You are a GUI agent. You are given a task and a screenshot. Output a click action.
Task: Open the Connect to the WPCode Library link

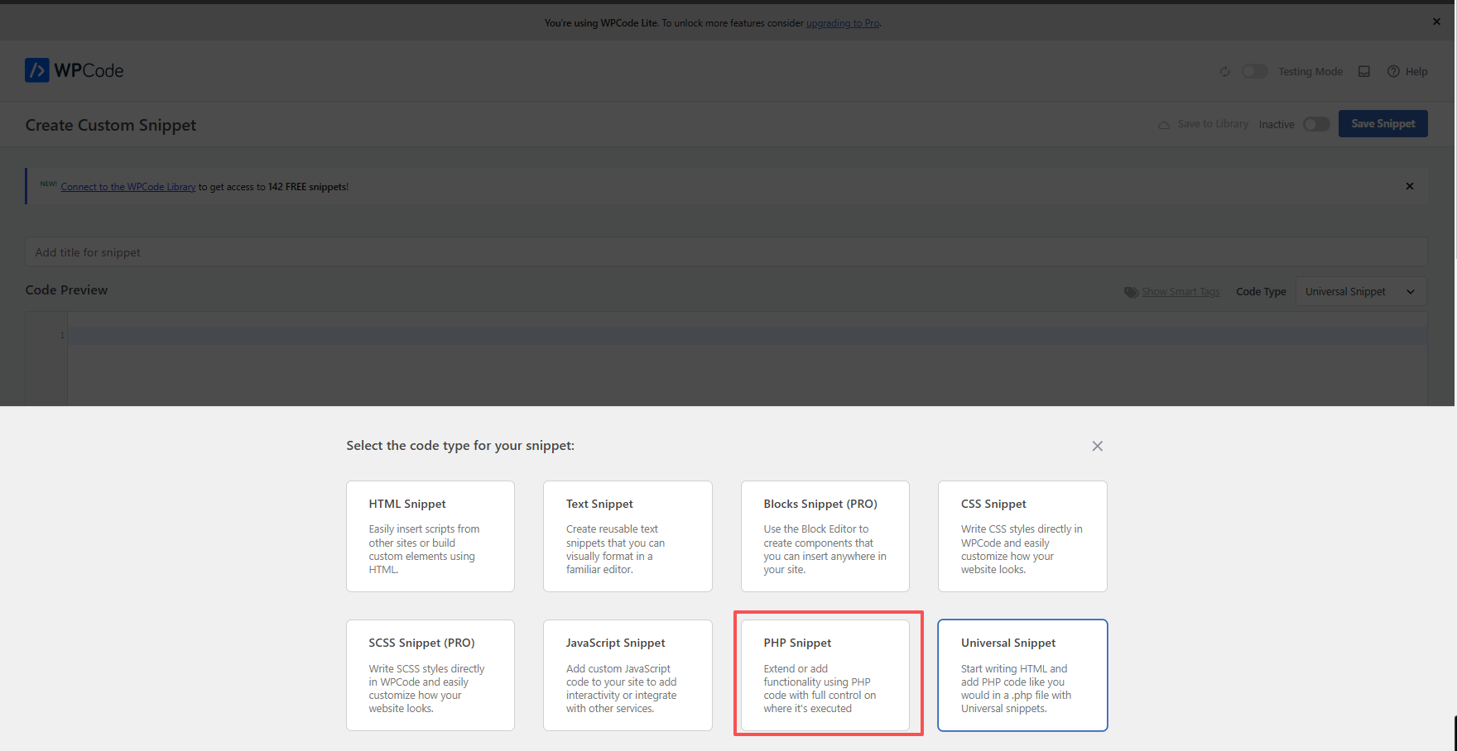[128, 187]
